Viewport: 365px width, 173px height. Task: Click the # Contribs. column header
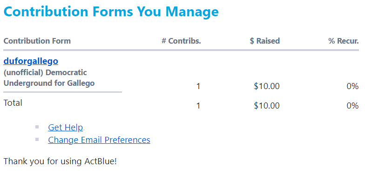(x=182, y=41)
